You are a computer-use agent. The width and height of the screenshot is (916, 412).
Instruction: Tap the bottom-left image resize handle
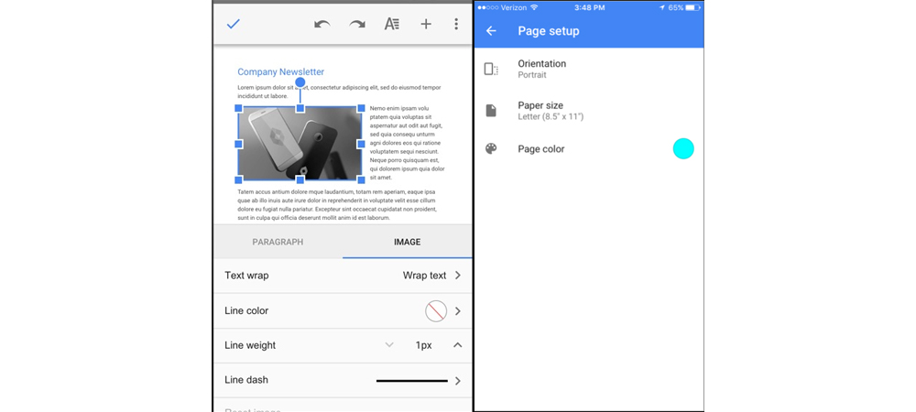pos(238,179)
